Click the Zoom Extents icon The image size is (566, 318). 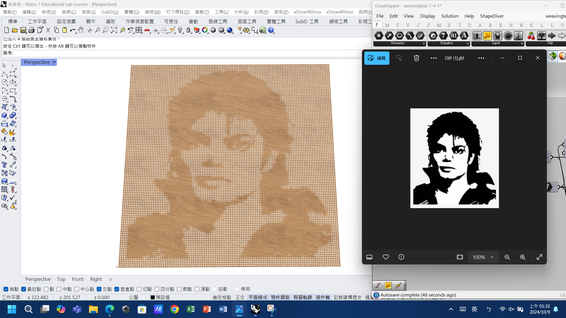[114, 30]
